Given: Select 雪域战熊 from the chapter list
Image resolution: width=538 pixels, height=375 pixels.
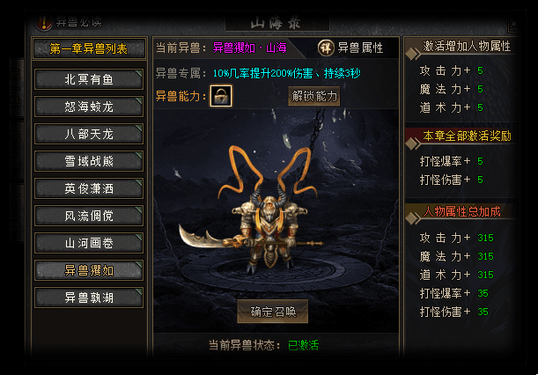Looking at the screenshot, I should tap(89, 161).
